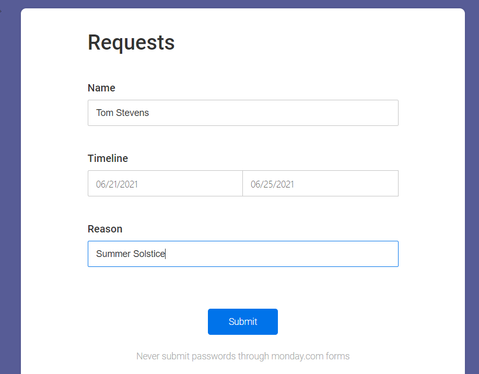Click the Summer Solstice text entry
This screenshot has height=374, width=479.
coord(131,254)
